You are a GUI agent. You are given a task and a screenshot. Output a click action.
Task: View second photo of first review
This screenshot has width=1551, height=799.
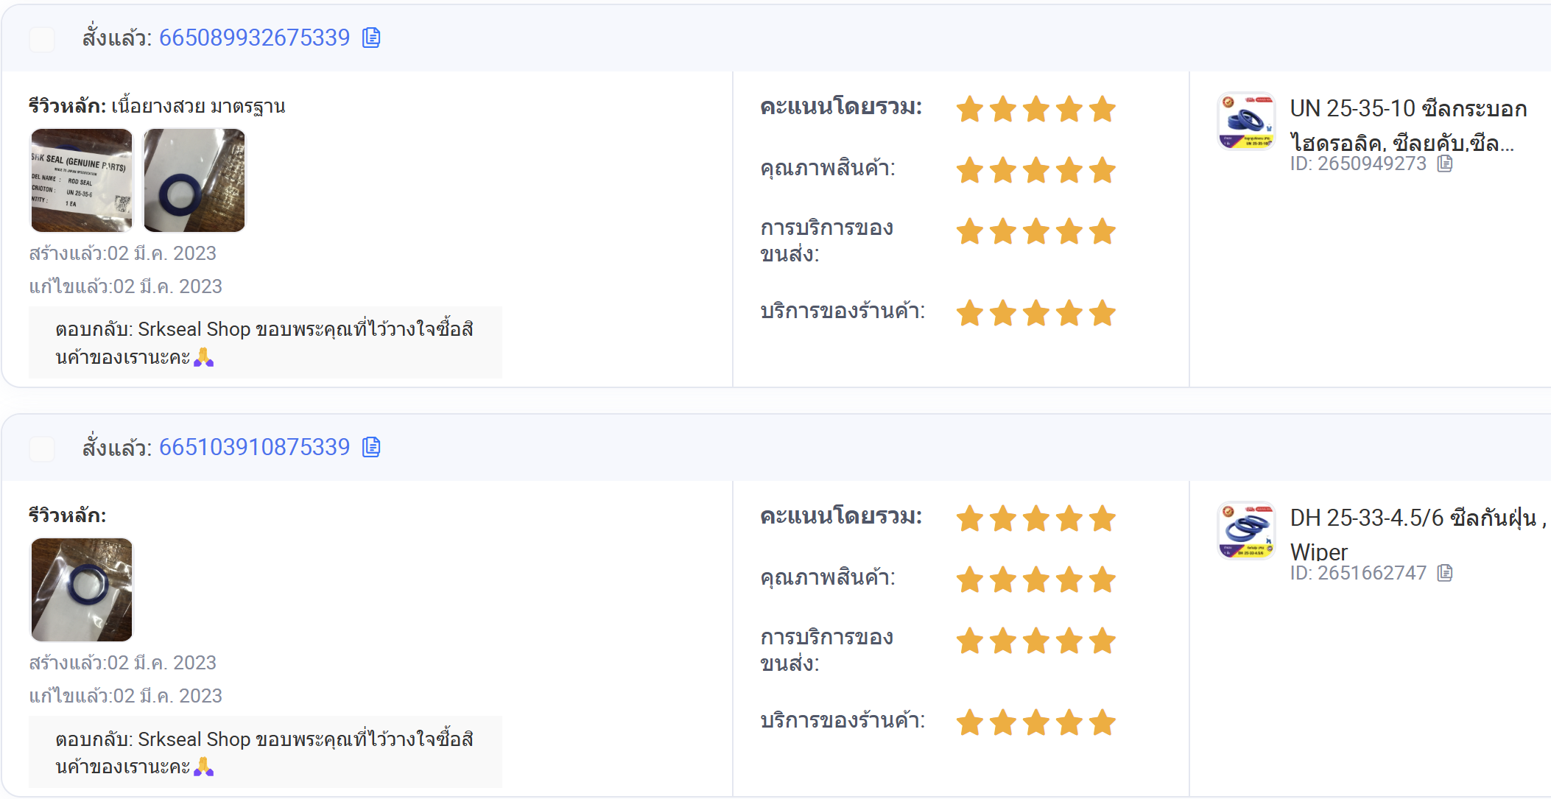(x=194, y=180)
